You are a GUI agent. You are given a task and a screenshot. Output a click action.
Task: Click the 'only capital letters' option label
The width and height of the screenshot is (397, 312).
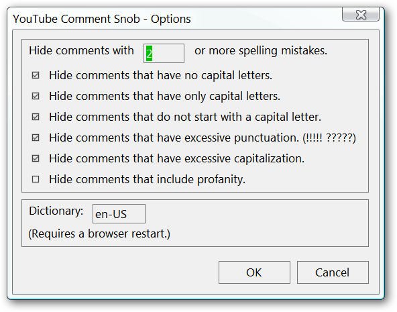point(164,96)
